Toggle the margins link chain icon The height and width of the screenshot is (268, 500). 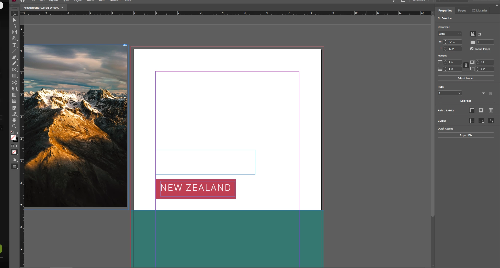[x=466, y=65]
